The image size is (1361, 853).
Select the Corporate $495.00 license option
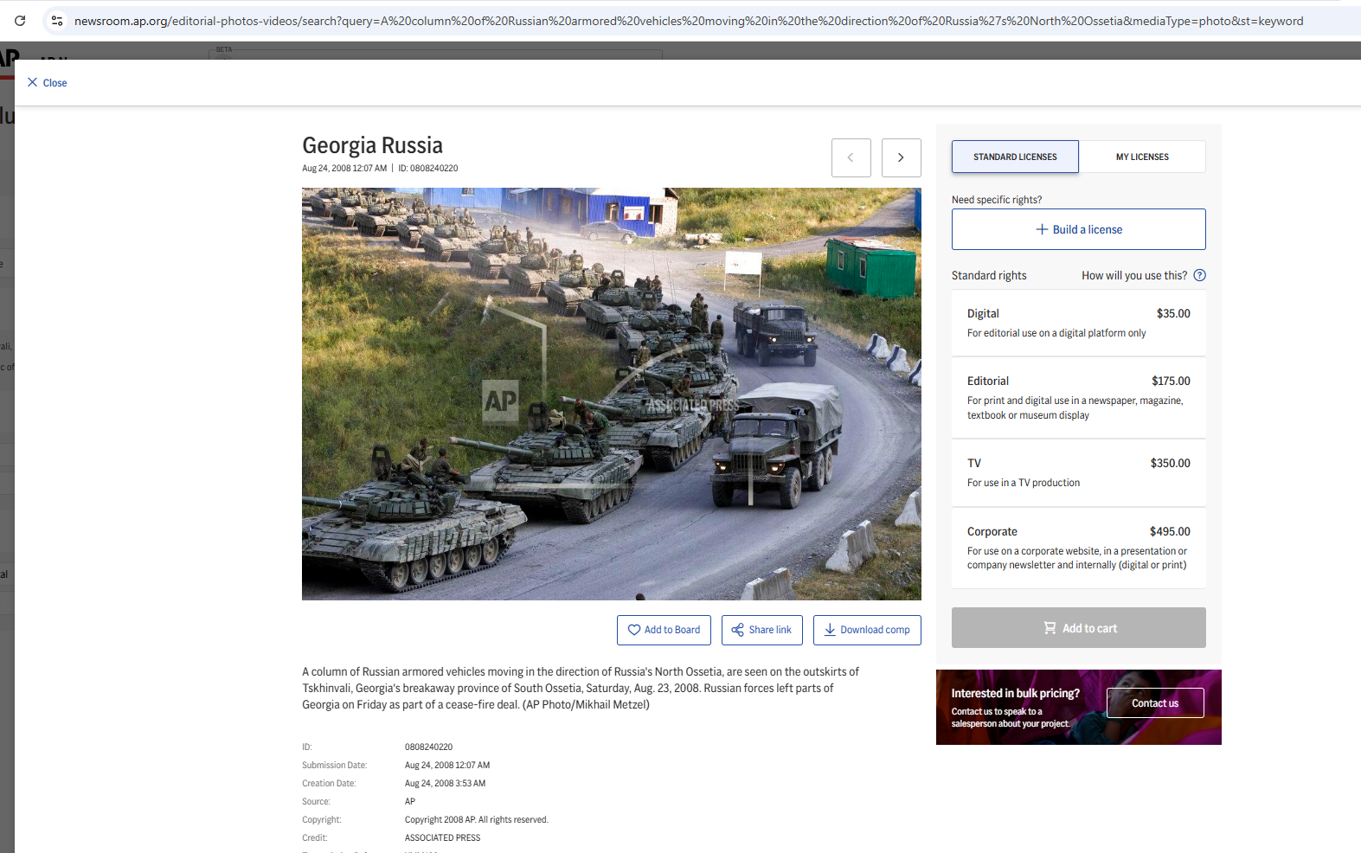click(1078, 548)
